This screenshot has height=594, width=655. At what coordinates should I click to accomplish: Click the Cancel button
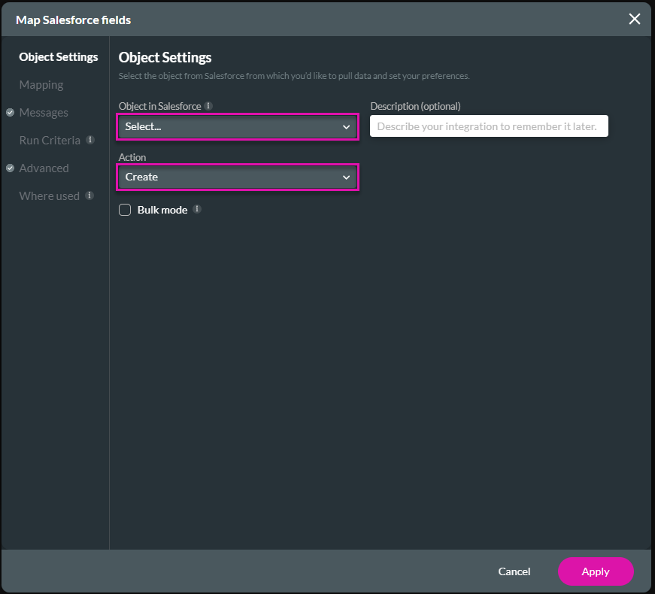[514, 571]
